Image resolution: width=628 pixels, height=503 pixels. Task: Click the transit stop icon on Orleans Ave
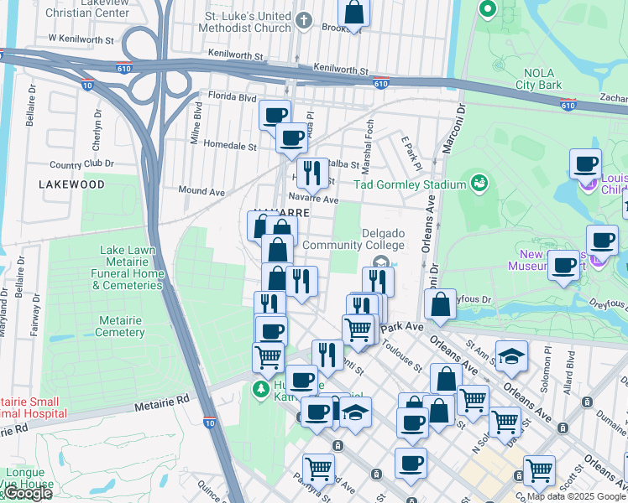(563, 428)
